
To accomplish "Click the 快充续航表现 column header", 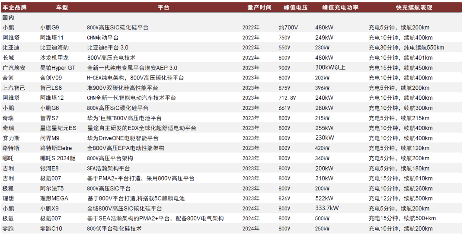I will (x=414, y=7).
